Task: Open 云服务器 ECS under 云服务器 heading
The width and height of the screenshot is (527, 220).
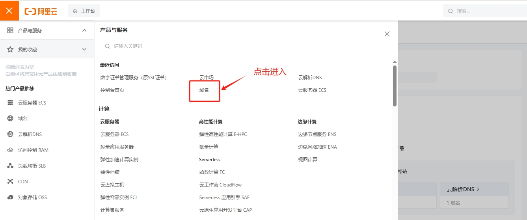Action: [x=114, y=134]
